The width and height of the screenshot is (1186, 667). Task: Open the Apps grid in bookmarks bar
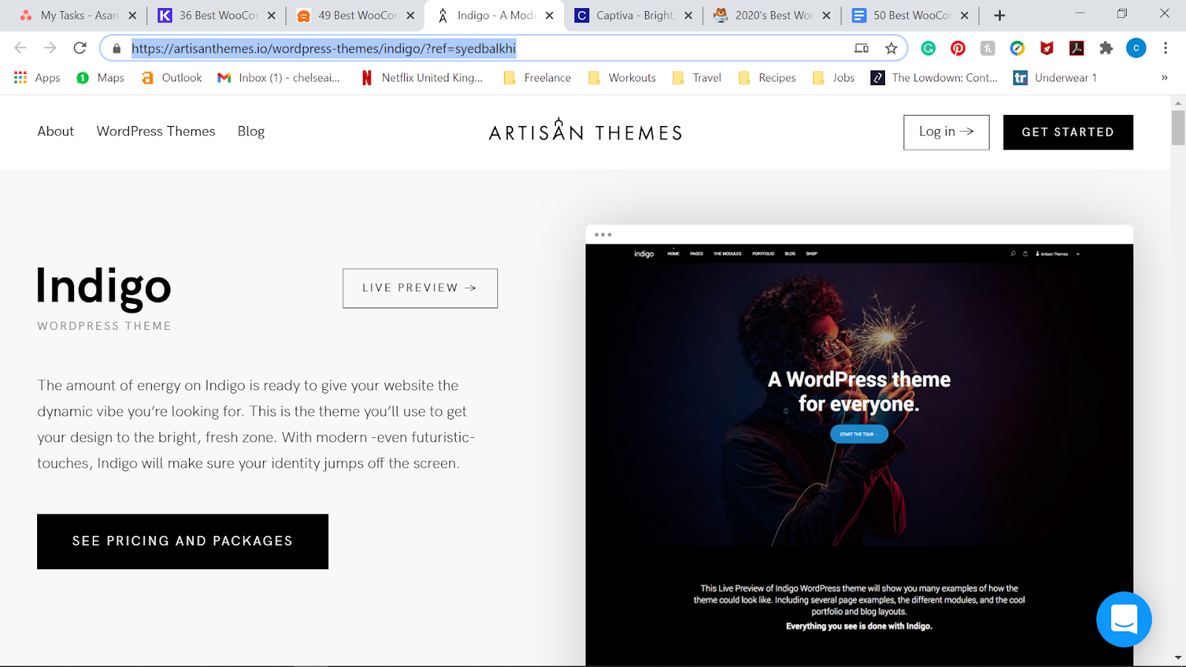coord(37,78)
